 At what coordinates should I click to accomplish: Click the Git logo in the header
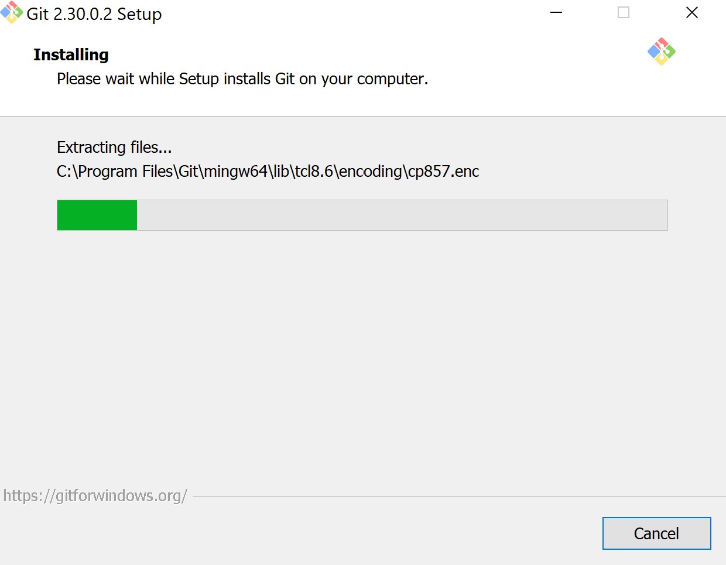662,52
